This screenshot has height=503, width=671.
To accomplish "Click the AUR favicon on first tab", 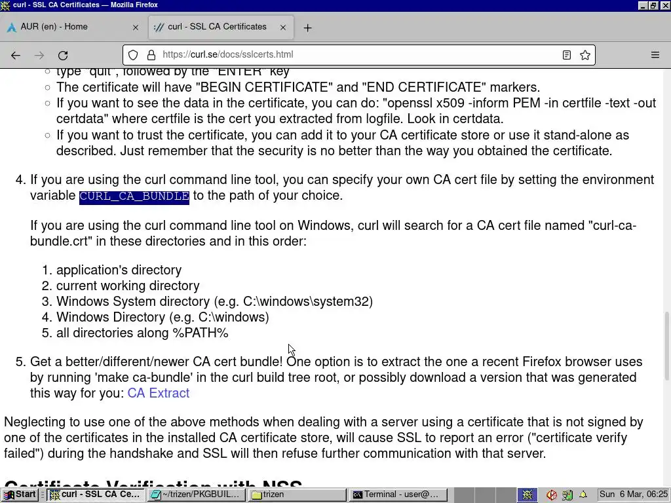I will click(12, 28).
